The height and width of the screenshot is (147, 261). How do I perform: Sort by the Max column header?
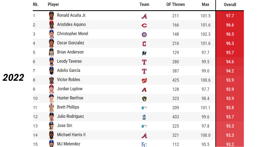tap(205, 5)
